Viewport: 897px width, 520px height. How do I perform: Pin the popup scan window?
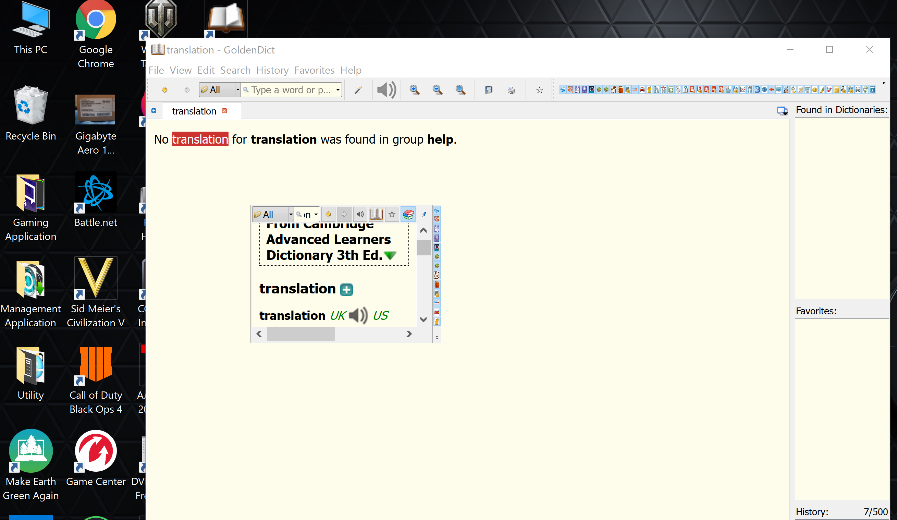click(x=423, y=215)
